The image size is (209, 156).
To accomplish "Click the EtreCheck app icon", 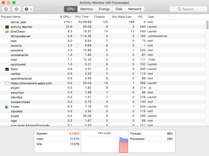I will click(x=7, y=32).
